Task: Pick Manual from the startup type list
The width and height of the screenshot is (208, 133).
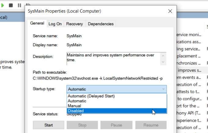Action: tap(74, 106)
